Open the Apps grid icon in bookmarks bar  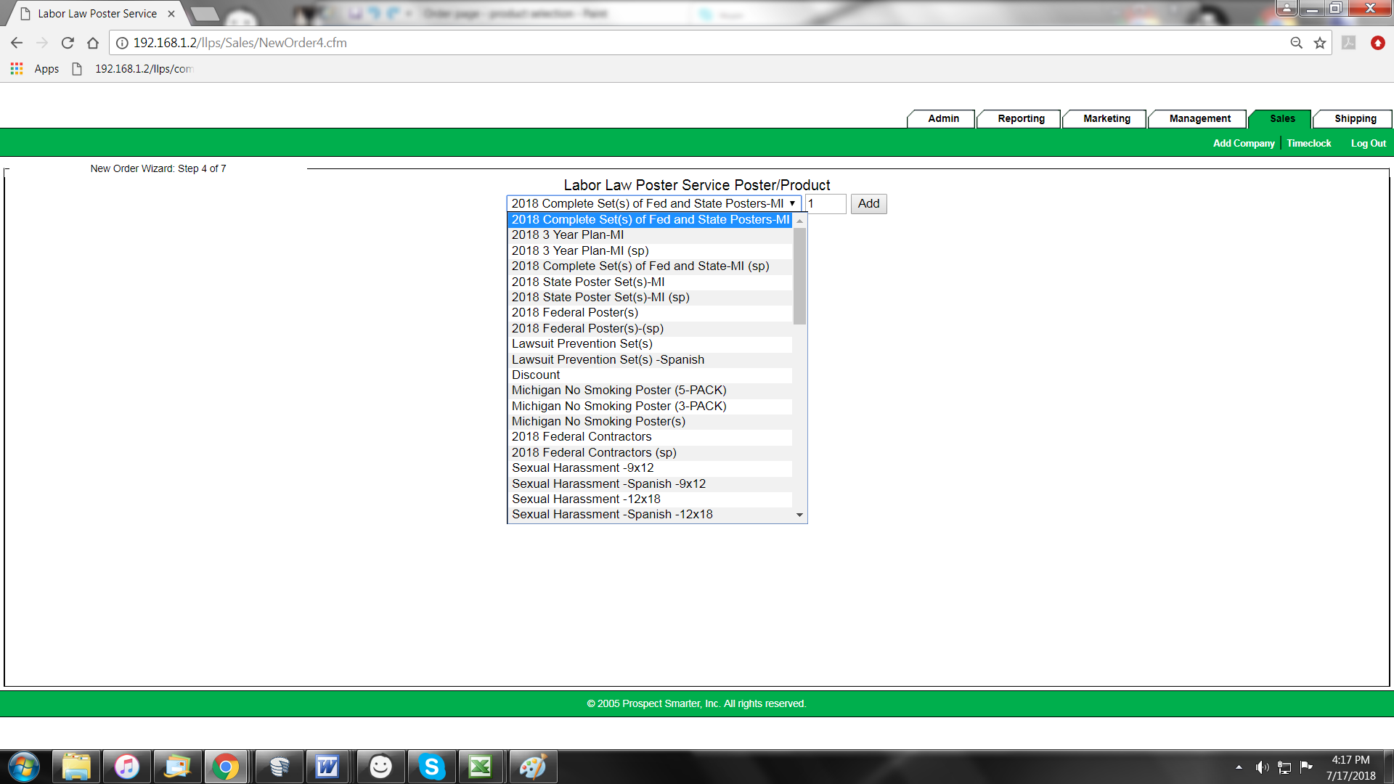pos(17,68)
